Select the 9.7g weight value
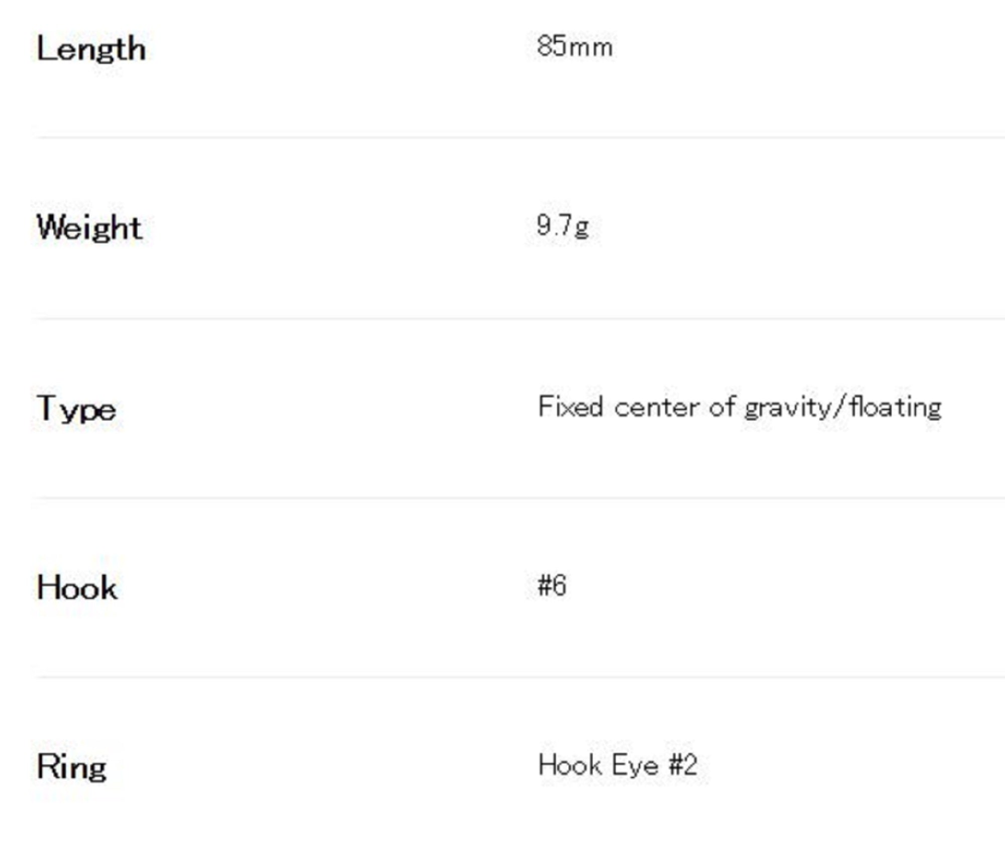This screenshot has width=1005, height=842. (562, 226)
